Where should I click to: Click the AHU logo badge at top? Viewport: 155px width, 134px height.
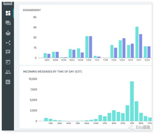tap(8, 2)
